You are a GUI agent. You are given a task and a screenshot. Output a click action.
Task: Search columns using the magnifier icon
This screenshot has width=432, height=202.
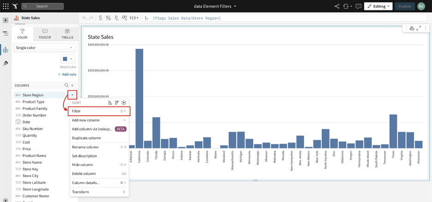(66, 85)
